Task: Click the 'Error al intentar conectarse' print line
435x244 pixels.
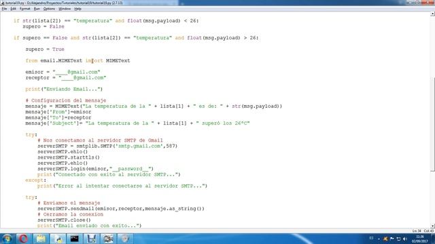Action: [x=122, y=186]
